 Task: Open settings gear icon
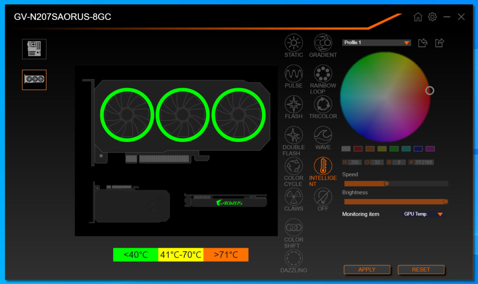coord(432,17)
